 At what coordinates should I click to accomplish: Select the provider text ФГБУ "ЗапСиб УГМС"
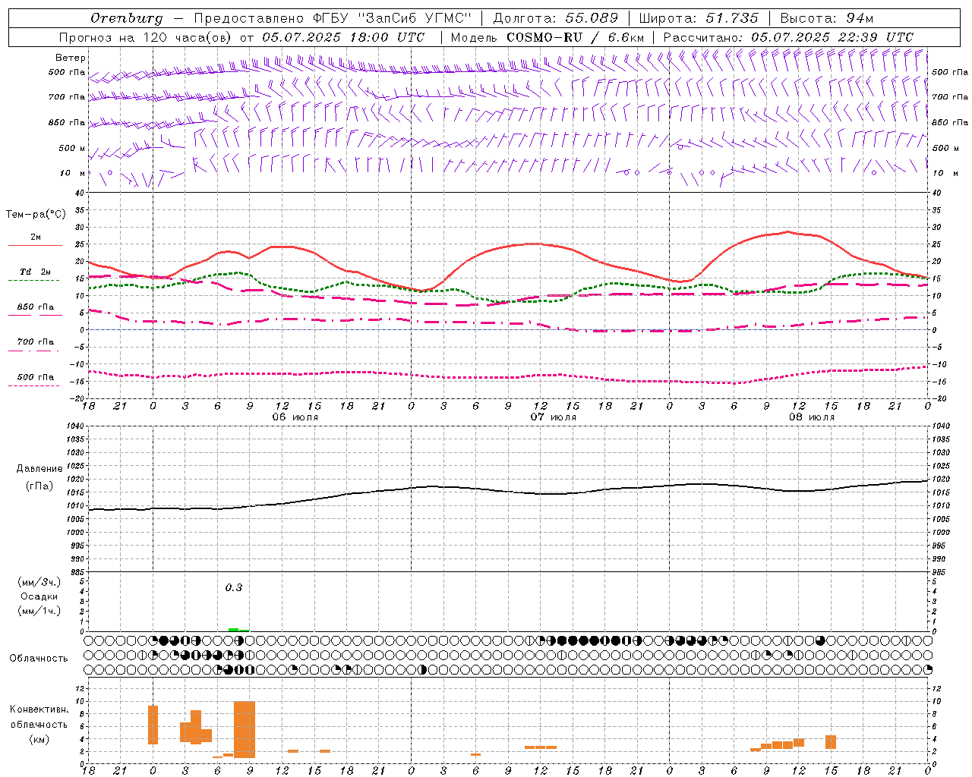click(x=392, y=18)
